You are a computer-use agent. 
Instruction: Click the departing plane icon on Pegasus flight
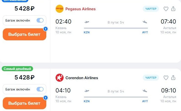click(x=87, y=22)
